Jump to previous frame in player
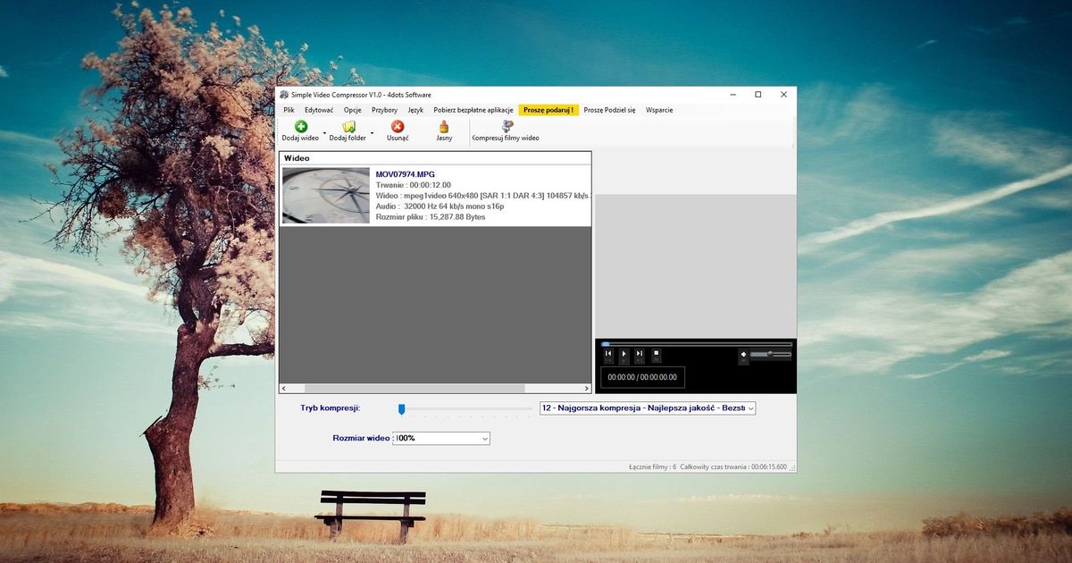 (608, 355)
